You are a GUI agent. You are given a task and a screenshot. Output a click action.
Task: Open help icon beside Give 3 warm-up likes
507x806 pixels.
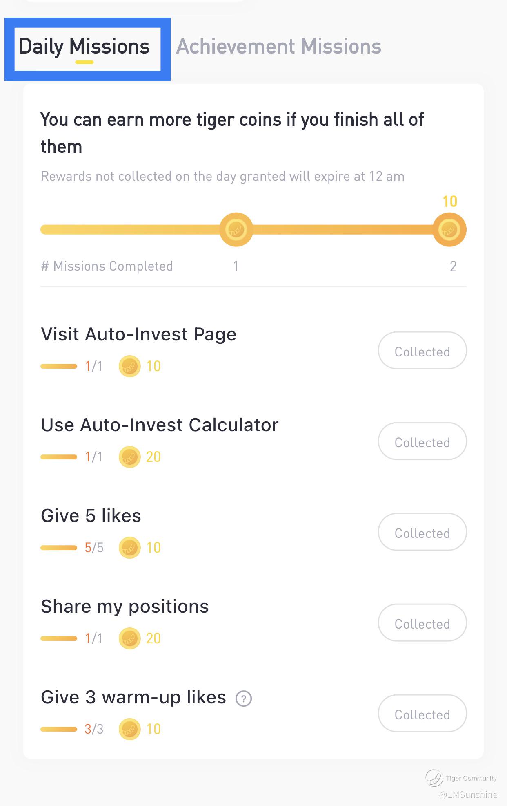pos(244,698)
